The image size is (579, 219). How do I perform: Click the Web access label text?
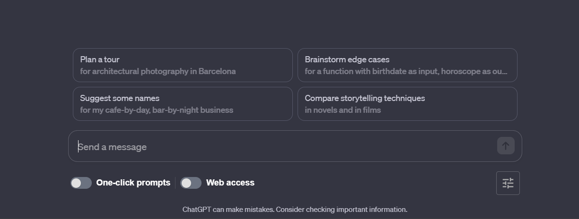pos(230,183)
